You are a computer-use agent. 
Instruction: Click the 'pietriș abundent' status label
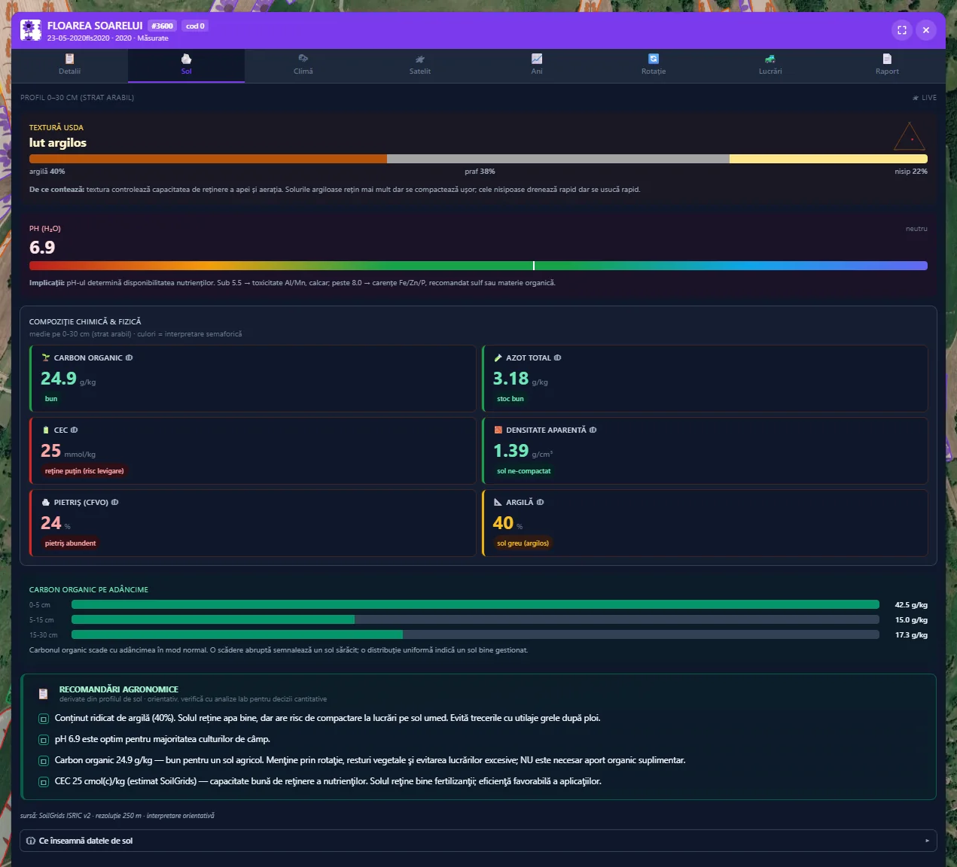pyautogui.click(x=70, y=543)
